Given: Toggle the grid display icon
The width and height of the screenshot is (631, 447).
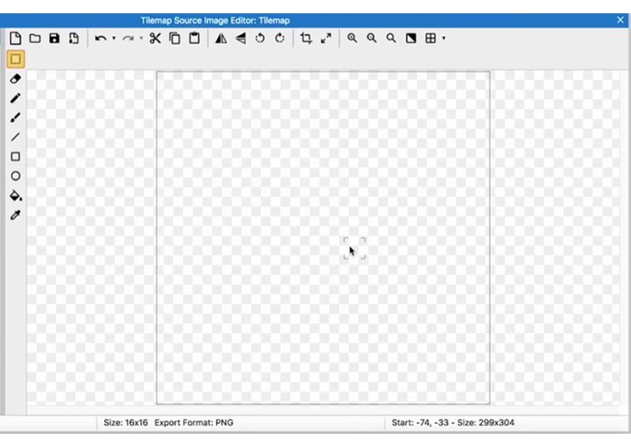Looking at the screenshot, I should point(431,38).
